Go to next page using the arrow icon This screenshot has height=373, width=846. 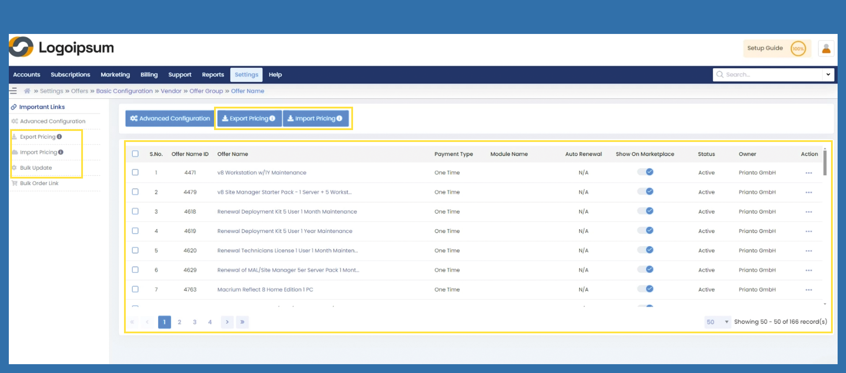click(227, 322)
